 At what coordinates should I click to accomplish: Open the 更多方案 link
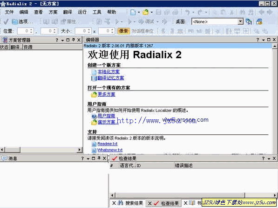[106, 94]
